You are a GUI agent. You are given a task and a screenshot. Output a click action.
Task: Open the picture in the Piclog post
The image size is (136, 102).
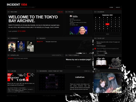(x=79, y=30)
